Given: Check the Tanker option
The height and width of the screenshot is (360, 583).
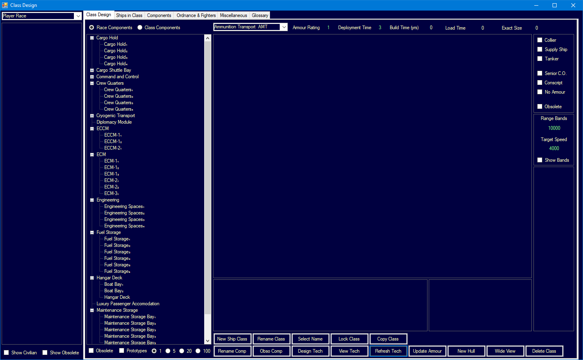Looking at the screenshot, I should [x=540, y=59].
